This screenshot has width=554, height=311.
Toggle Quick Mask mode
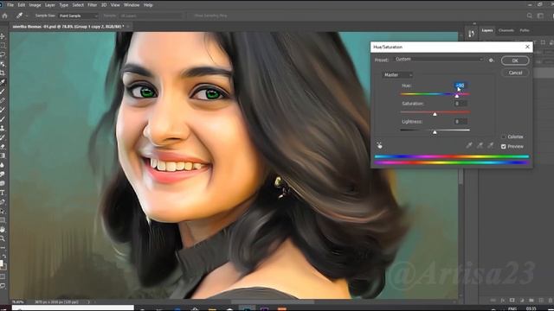pyautogui.click(x=3, y=276)
